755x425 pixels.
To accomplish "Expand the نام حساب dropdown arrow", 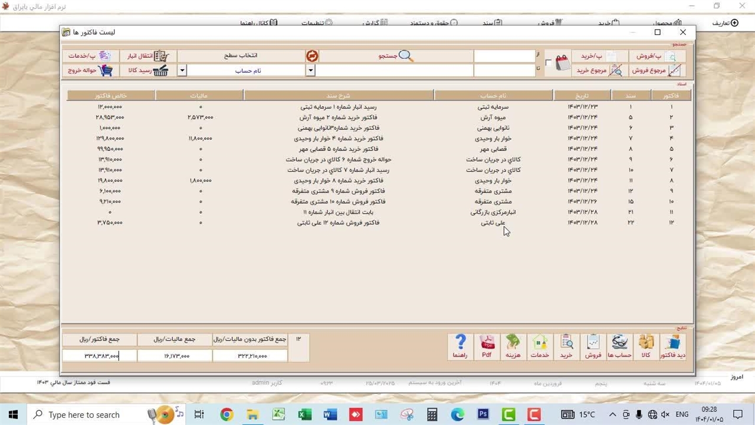I will [310, 71].
